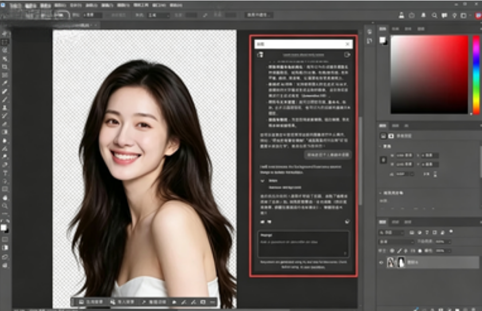The image size is (482, 311).
Task: Close the AI assistant panel search bar X
Action: (348, 44)
